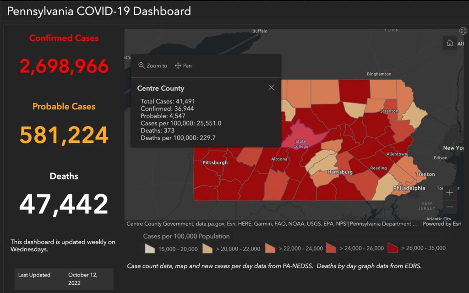Zoom in with the plus button
The height and width of the screenshot is (293, 469).
[x=450, y=193]
